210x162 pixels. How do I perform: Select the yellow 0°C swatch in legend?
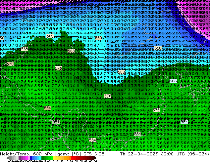point(54,158)
